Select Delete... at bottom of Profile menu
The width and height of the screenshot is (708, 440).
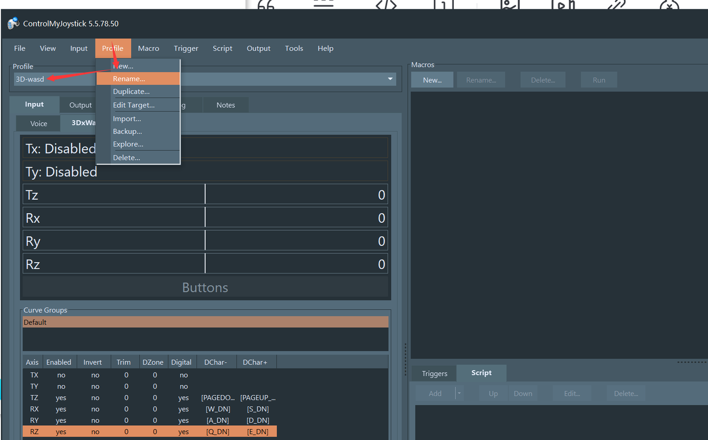126,157
